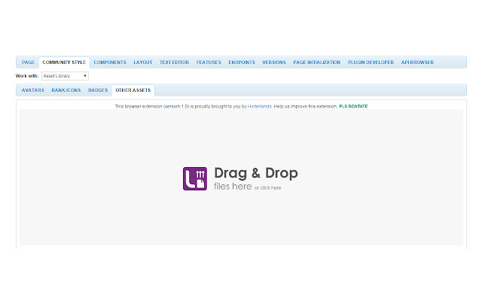The height and width of the screenshot is (301, 482).
Task: Click the 'or click here' upload text
Action: tap(268, 187)
